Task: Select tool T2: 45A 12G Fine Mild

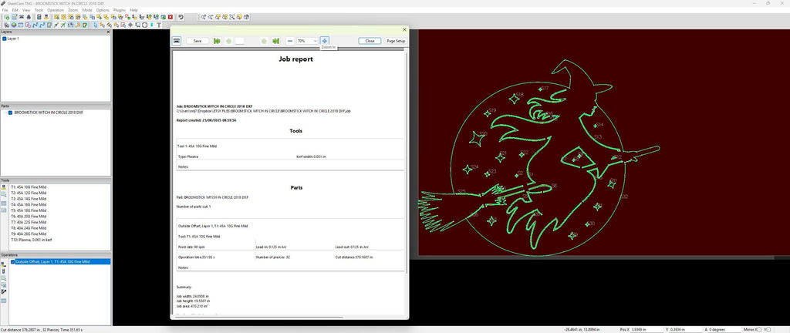Action: (29, 193)
